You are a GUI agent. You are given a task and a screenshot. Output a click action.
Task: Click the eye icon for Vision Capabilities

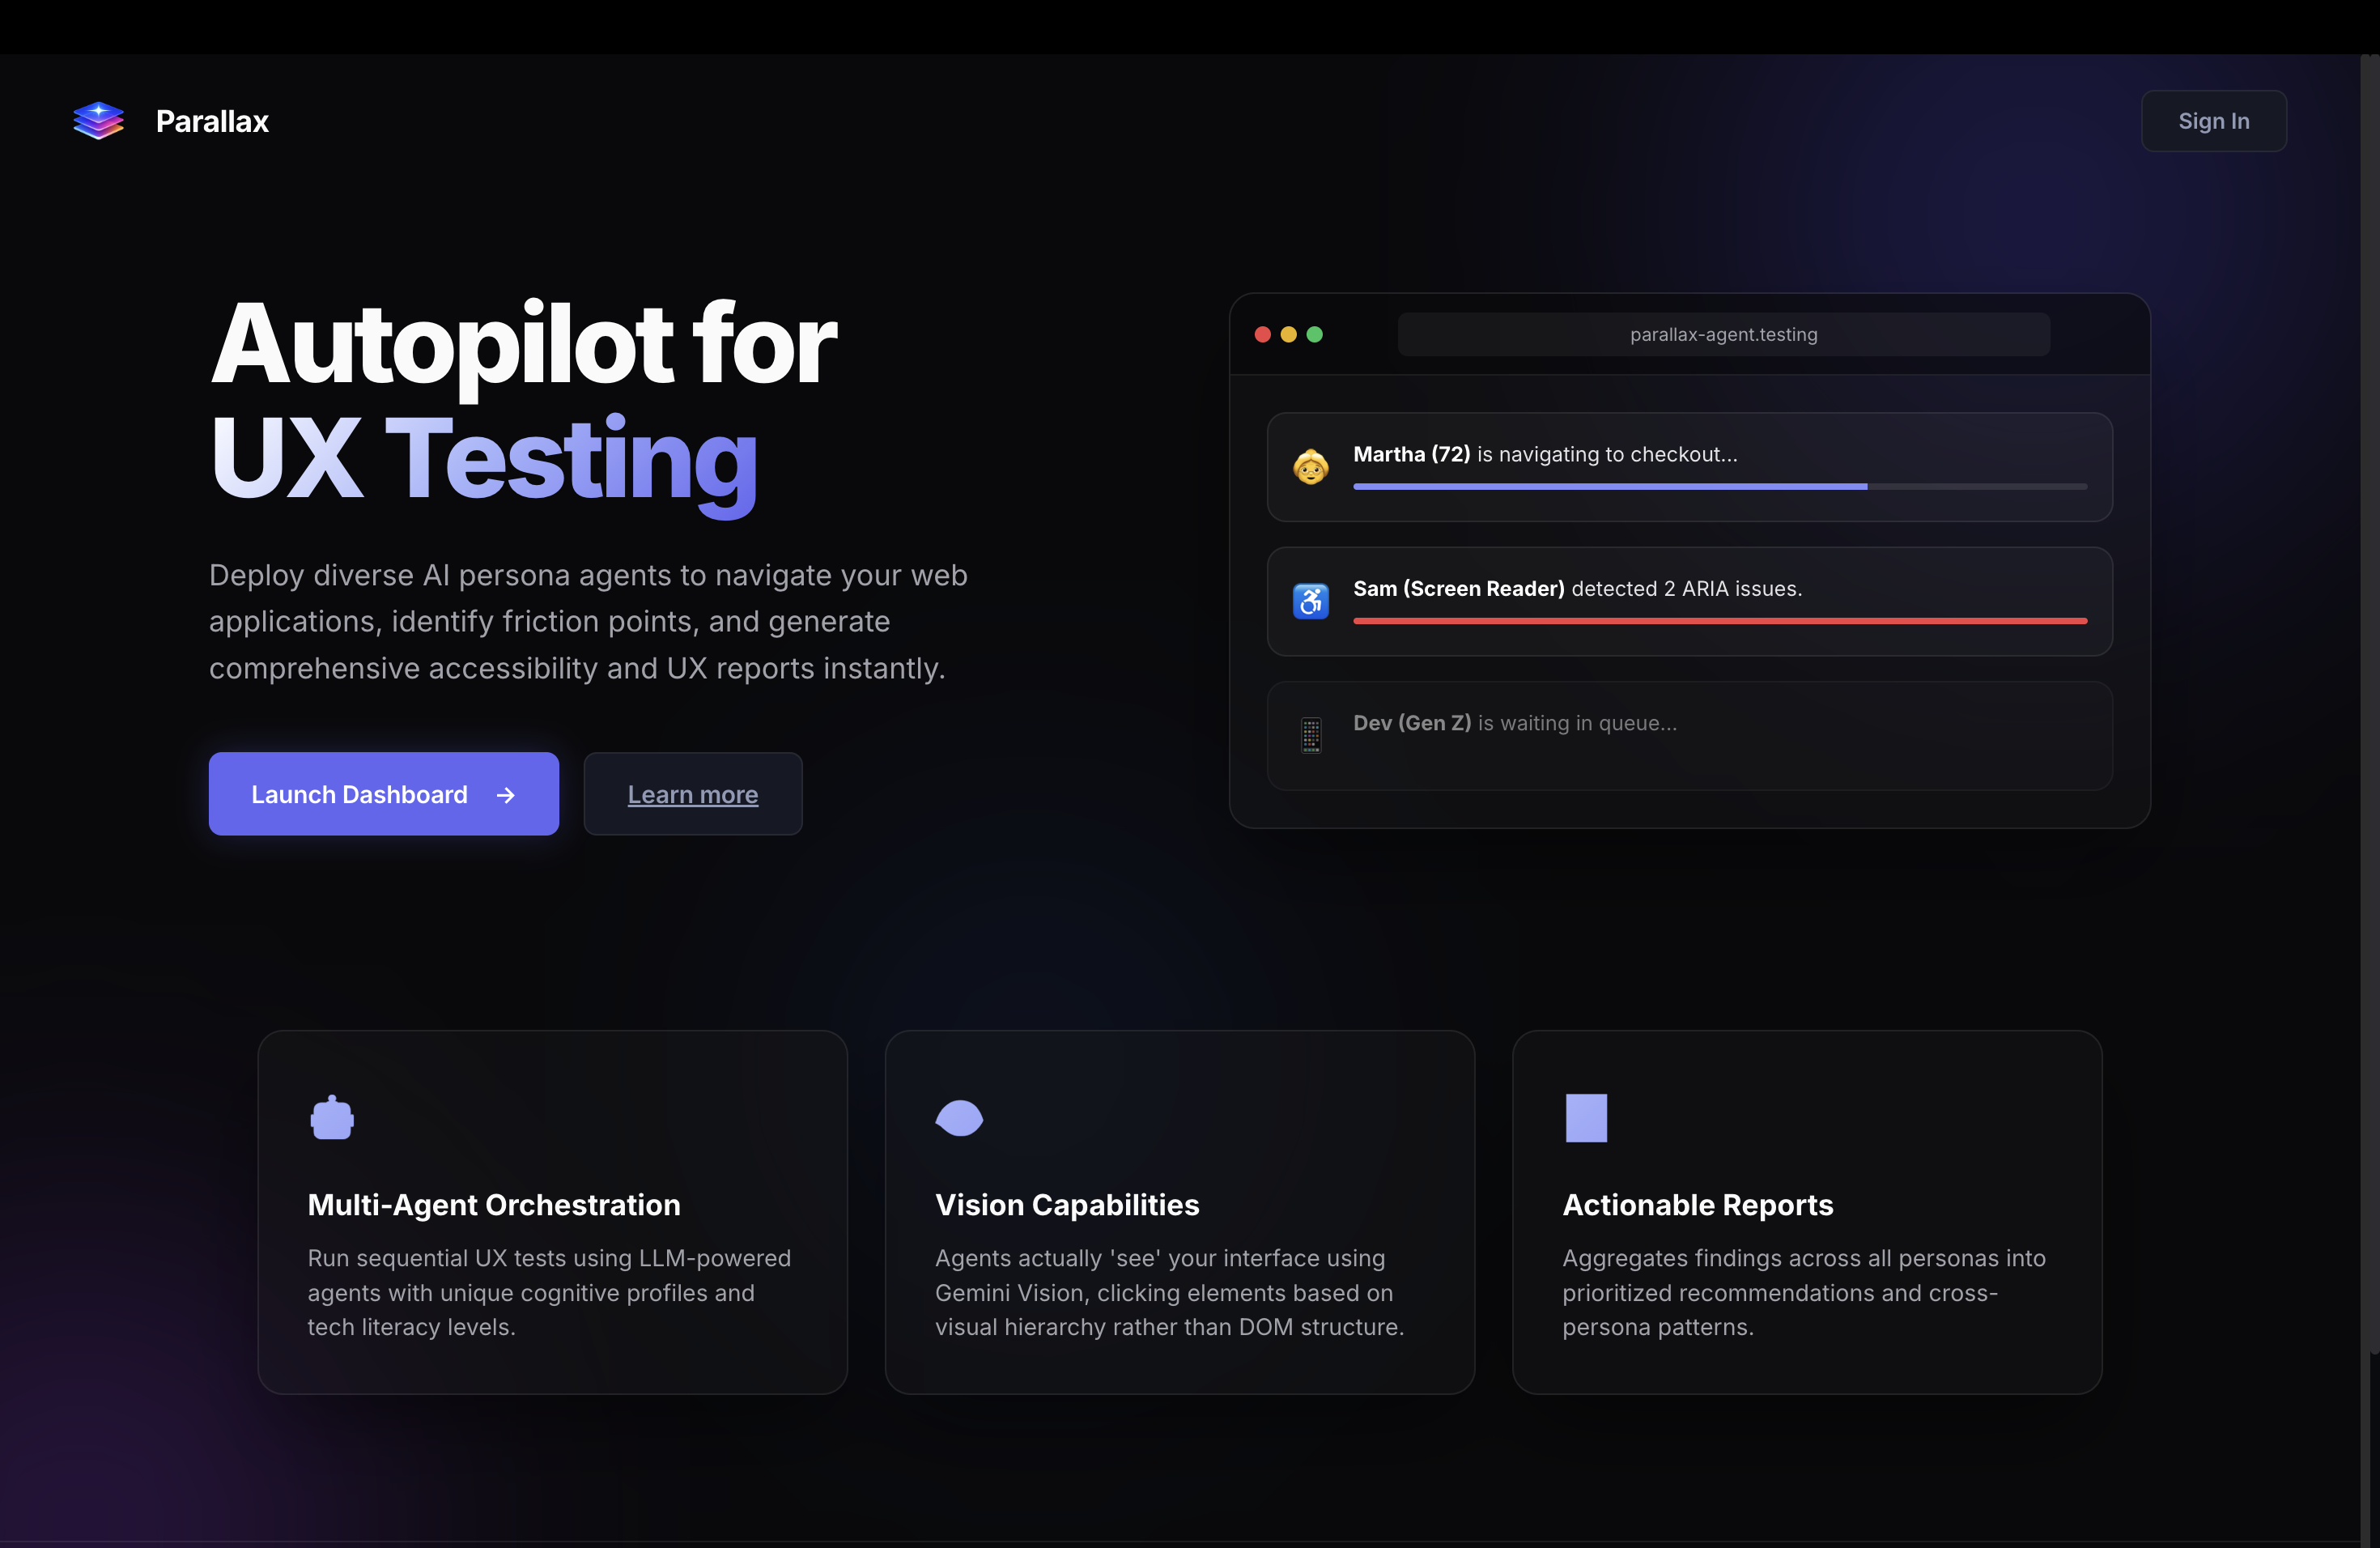click(959, 1118)
